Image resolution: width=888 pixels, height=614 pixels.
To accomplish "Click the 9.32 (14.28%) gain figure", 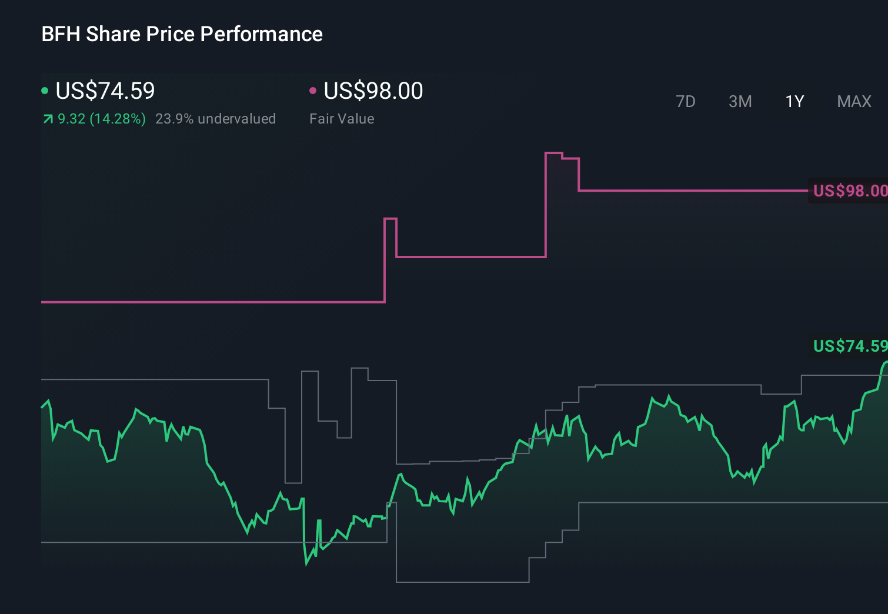I will pyautogui.click(x=101, y=118).
